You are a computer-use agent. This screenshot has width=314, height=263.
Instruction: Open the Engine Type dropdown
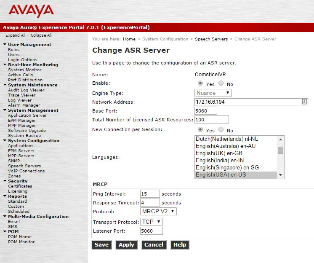[x=213, y=93]
